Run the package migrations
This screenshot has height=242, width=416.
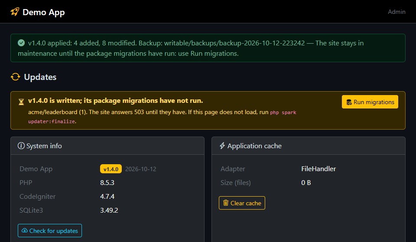click(x=370, y=102)
